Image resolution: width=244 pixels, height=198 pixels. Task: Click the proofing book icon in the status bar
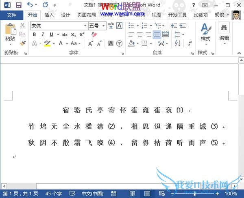pyautogui.click(x=72, y=194)
